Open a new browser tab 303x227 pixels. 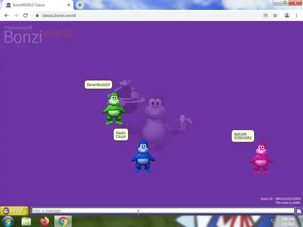tap(80, 5)
